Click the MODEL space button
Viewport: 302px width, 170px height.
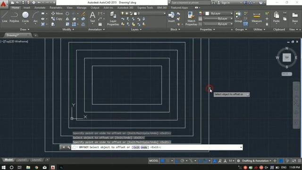coord(154,161)
